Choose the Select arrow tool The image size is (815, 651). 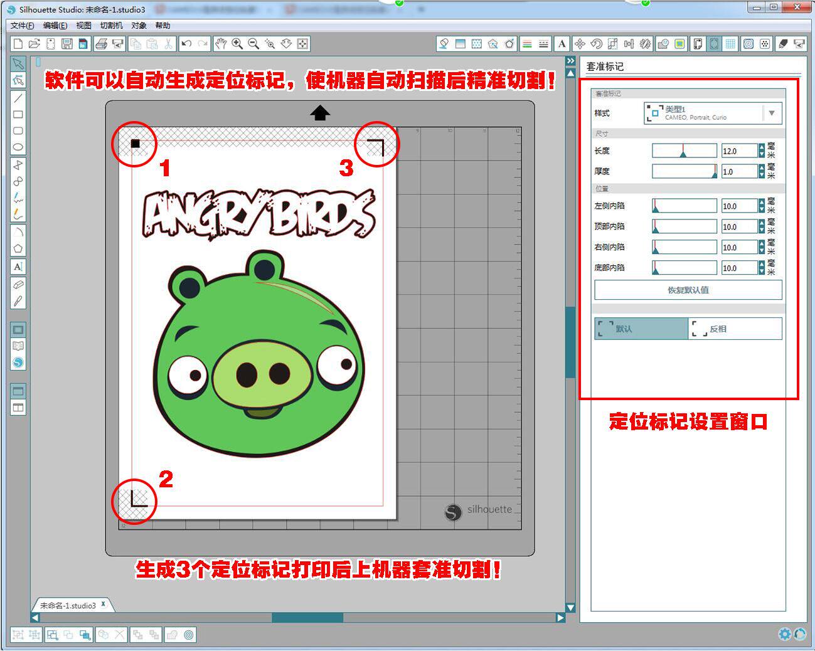[18, 64]
